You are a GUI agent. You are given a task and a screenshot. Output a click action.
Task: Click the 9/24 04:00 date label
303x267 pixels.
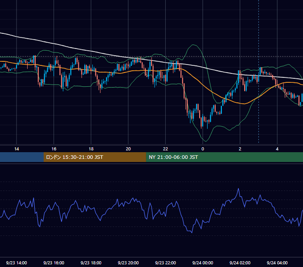[277, 263]
